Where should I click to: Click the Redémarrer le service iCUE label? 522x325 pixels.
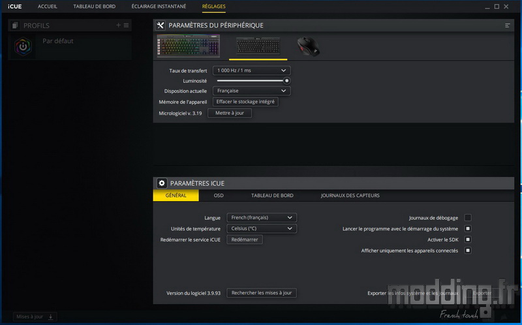(191, 240)
